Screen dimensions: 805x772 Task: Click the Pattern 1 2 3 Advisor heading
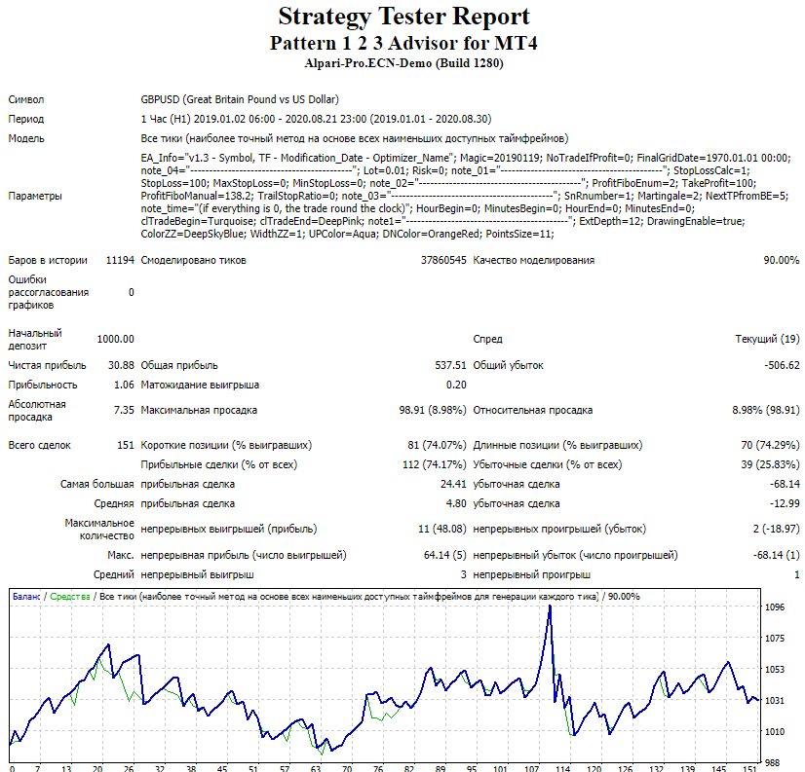[x=403, y=44]
